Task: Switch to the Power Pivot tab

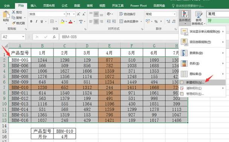Action: (139, 6)
